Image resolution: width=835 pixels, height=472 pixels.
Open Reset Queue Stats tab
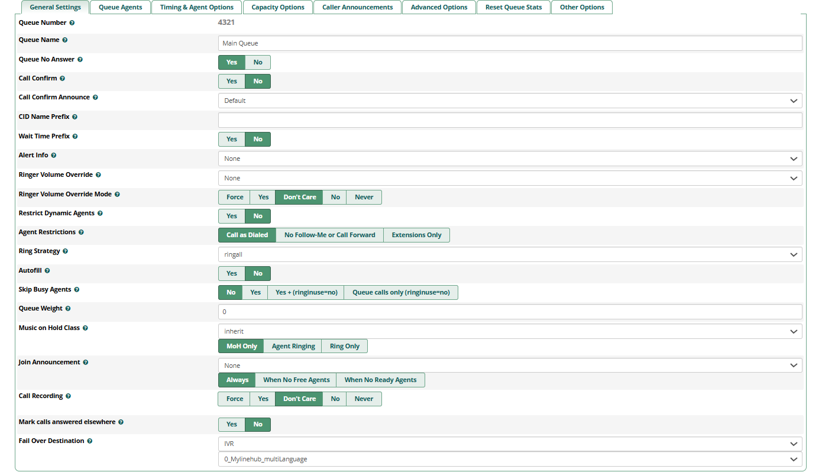pos(513,7)
